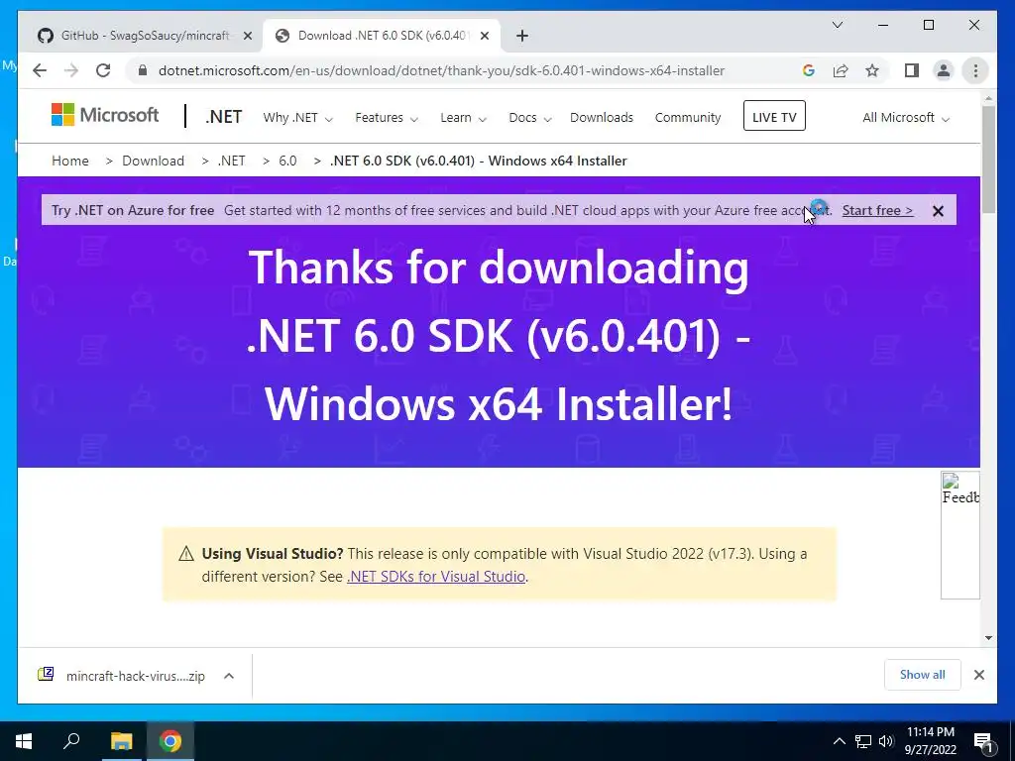The height and width of the screenshot is (761, 1015).
Task: Open network status tray icon
Action: tap(863, 741)
